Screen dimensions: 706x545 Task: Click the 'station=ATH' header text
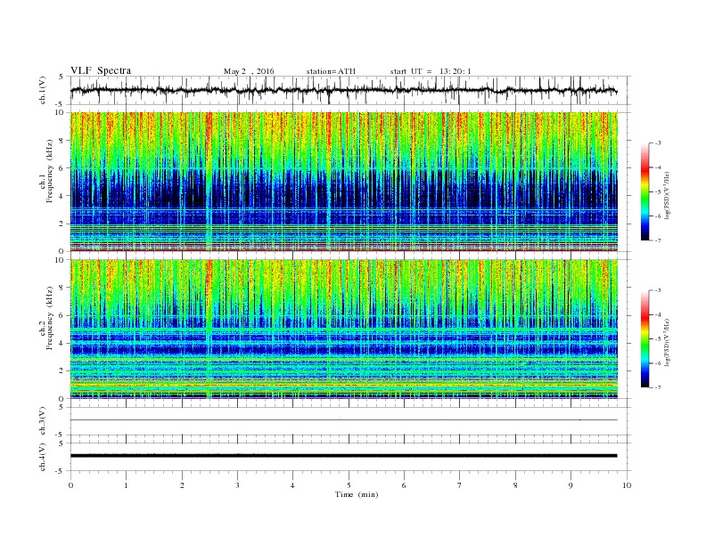pos(331,71)
